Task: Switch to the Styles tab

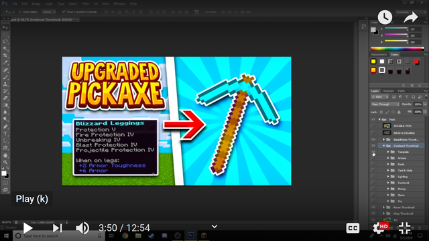Action: pos(395,55)
